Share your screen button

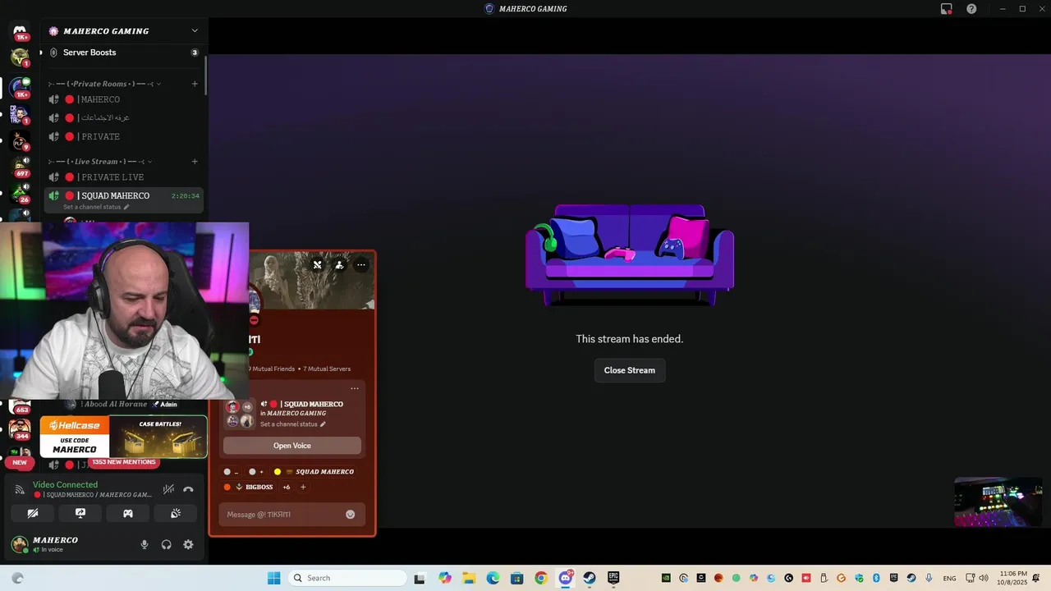[80, 513]
